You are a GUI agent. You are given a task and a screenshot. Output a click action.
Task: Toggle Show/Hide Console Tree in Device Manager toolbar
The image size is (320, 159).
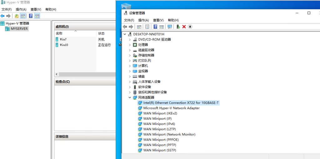pos(139,27)
